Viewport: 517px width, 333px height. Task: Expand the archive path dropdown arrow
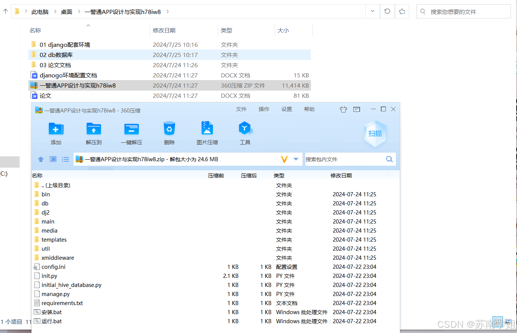(x=296, y=159)
